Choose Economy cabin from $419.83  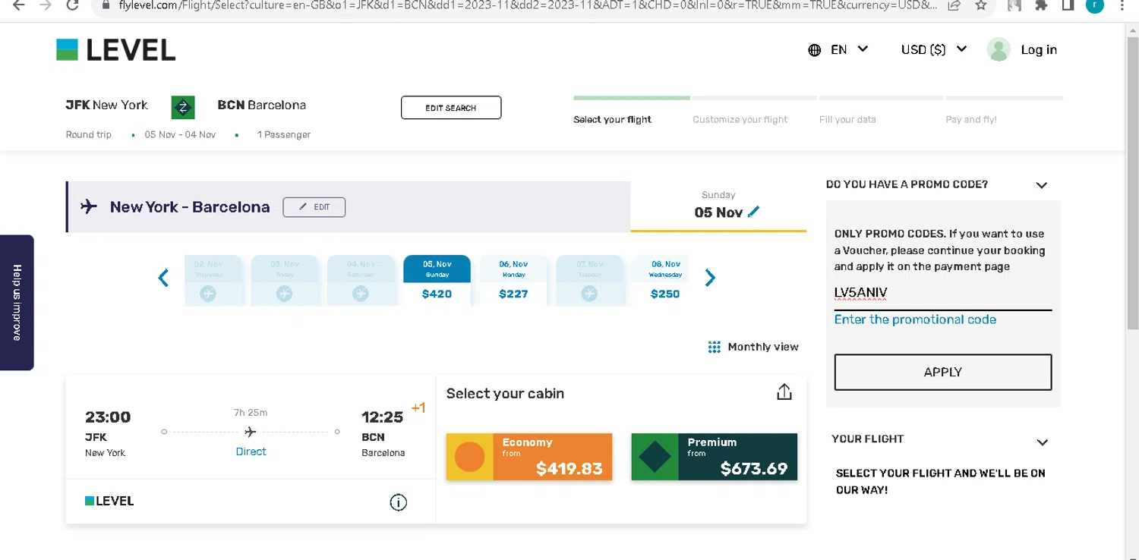coord(529,457)
